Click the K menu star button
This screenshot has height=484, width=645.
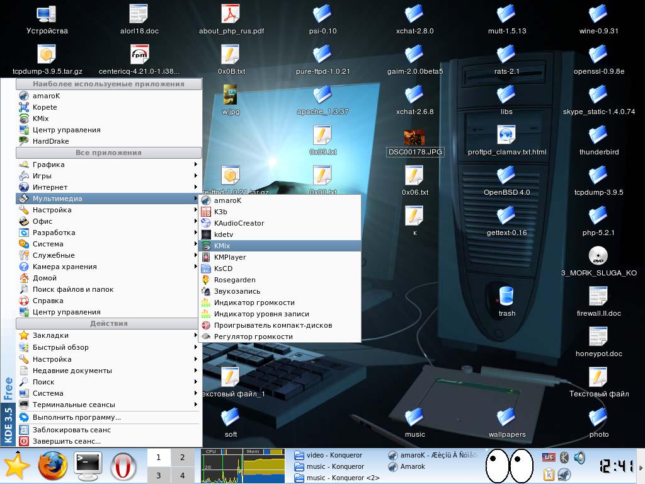16,466
